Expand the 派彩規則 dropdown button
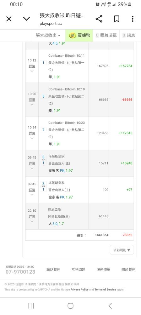141x315 pixels. (x=122, y=250)
